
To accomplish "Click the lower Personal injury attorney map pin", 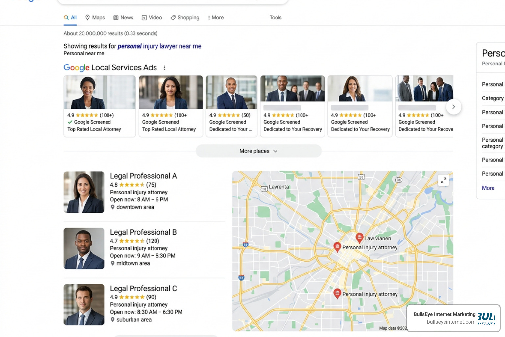I will pos(337,294).
